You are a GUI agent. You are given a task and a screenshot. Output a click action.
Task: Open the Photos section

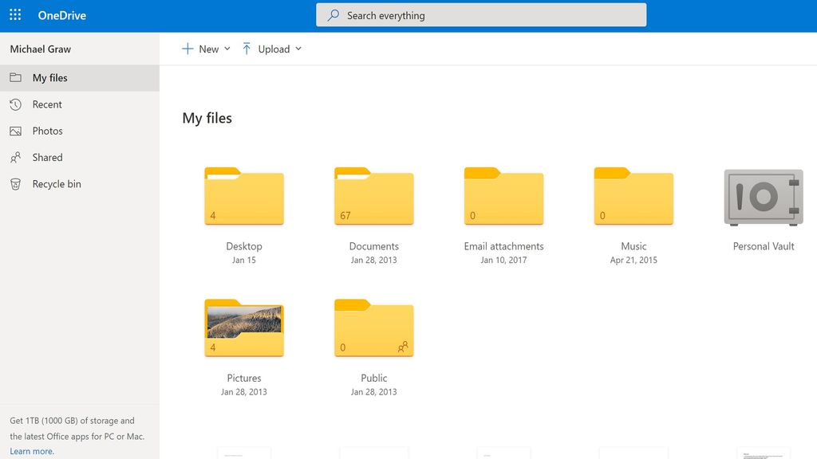(x=46, y=131)
